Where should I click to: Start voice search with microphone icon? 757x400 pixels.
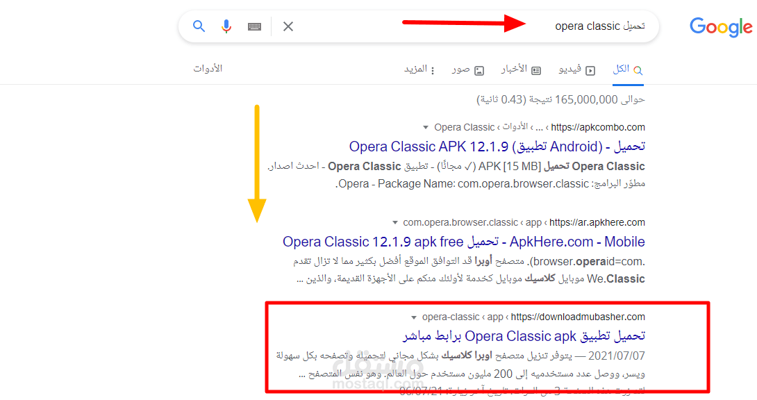(x=226, y=26)
